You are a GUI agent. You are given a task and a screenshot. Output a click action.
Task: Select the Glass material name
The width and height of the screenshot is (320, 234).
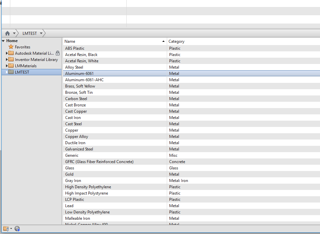coord(69,168)
